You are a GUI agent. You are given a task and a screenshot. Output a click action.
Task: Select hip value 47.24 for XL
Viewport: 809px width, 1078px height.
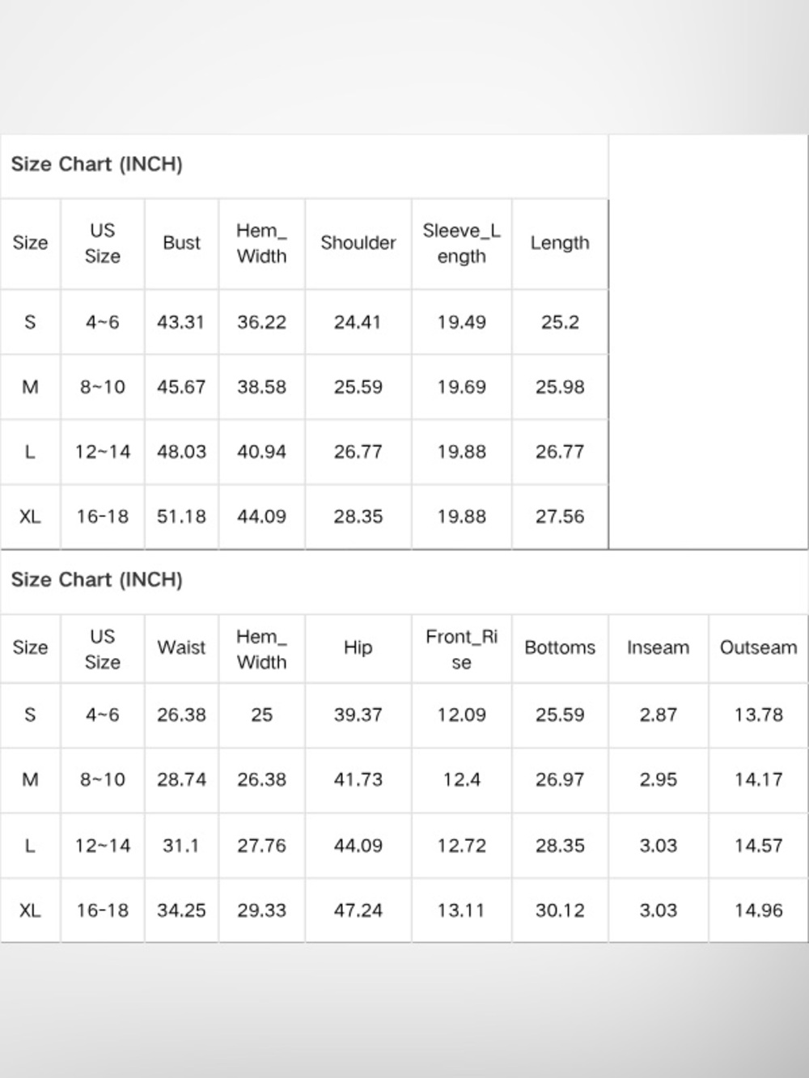[358, 910]
